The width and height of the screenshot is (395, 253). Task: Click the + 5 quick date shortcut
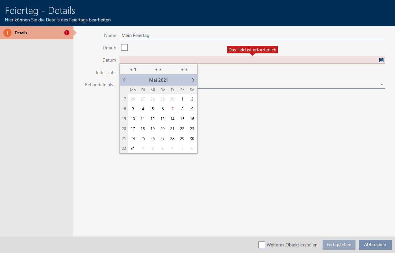click(184, 70)
